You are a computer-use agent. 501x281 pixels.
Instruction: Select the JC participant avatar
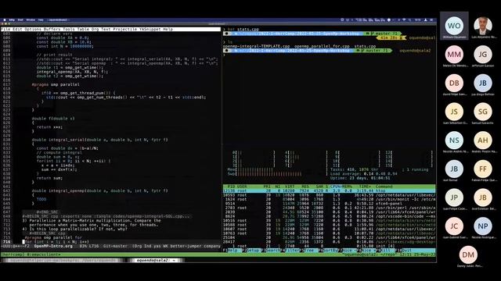(x=454, y=226)
